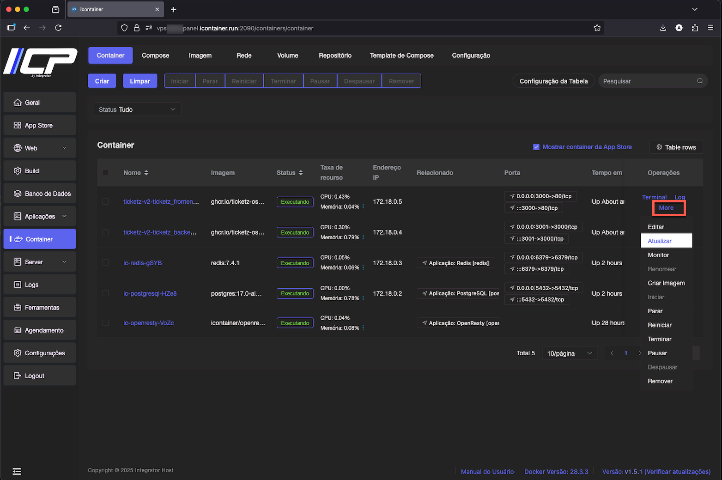Open the Status Tudo filter dropdown
Image resolution: width=722 pixels, height=480 pixels.
coord(137,109)
